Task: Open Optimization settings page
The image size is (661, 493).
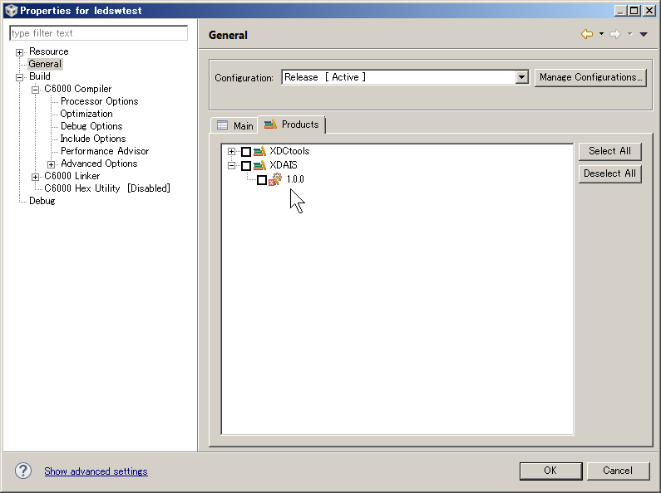Action: (x=86, y=114)
